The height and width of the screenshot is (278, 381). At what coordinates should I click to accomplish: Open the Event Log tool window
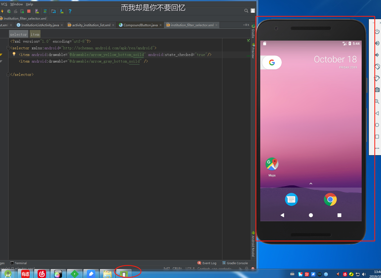[207, 263]
